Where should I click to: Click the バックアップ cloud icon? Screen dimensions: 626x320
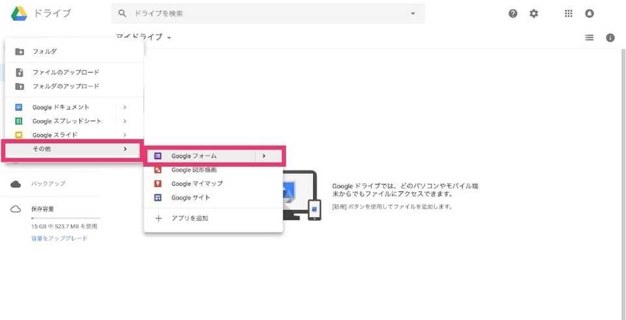point(16,184)
